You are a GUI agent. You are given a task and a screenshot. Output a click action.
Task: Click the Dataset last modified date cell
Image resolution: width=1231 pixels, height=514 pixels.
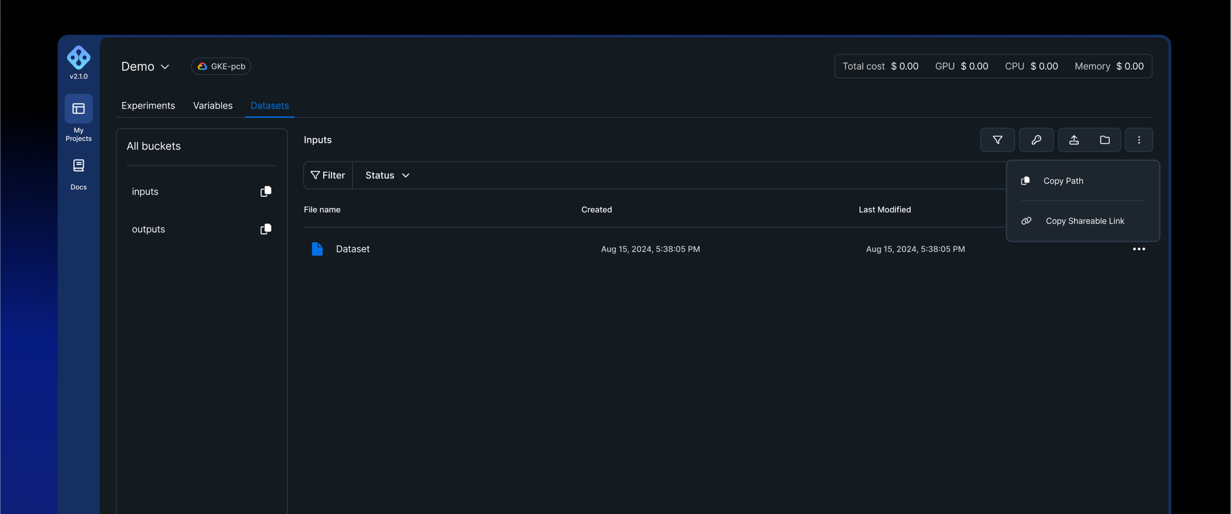click(915, 249)
